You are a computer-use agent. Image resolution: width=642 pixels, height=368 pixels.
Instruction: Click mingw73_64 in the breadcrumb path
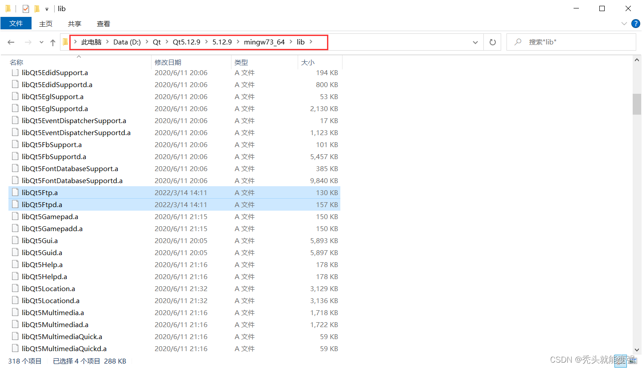[264, 42]
